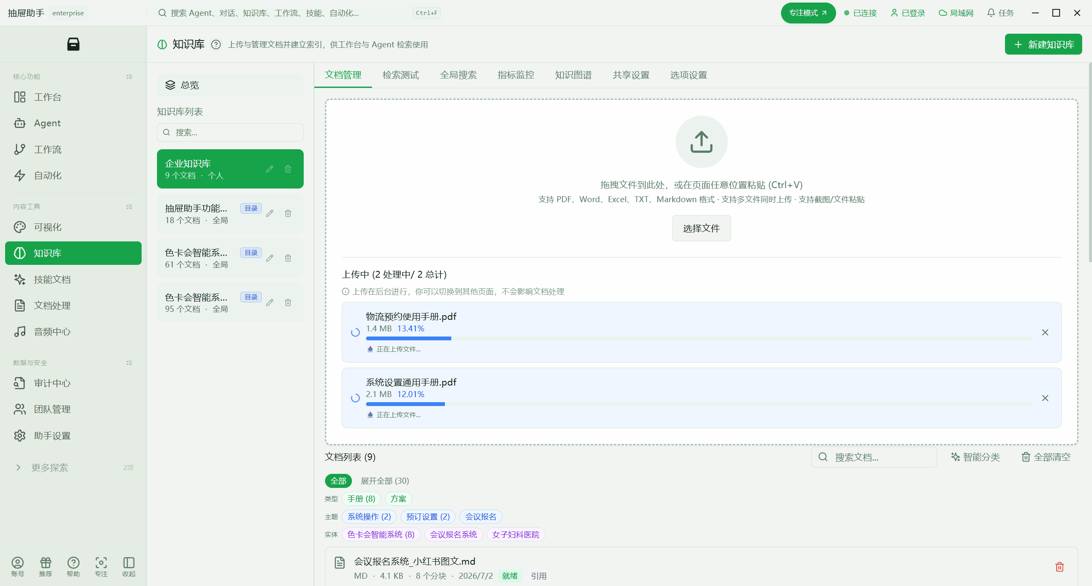This screenshot has height=586, width=1092.
Task: Toggle 色卡会智能系统 (8) entity filter
Action: 381,534
